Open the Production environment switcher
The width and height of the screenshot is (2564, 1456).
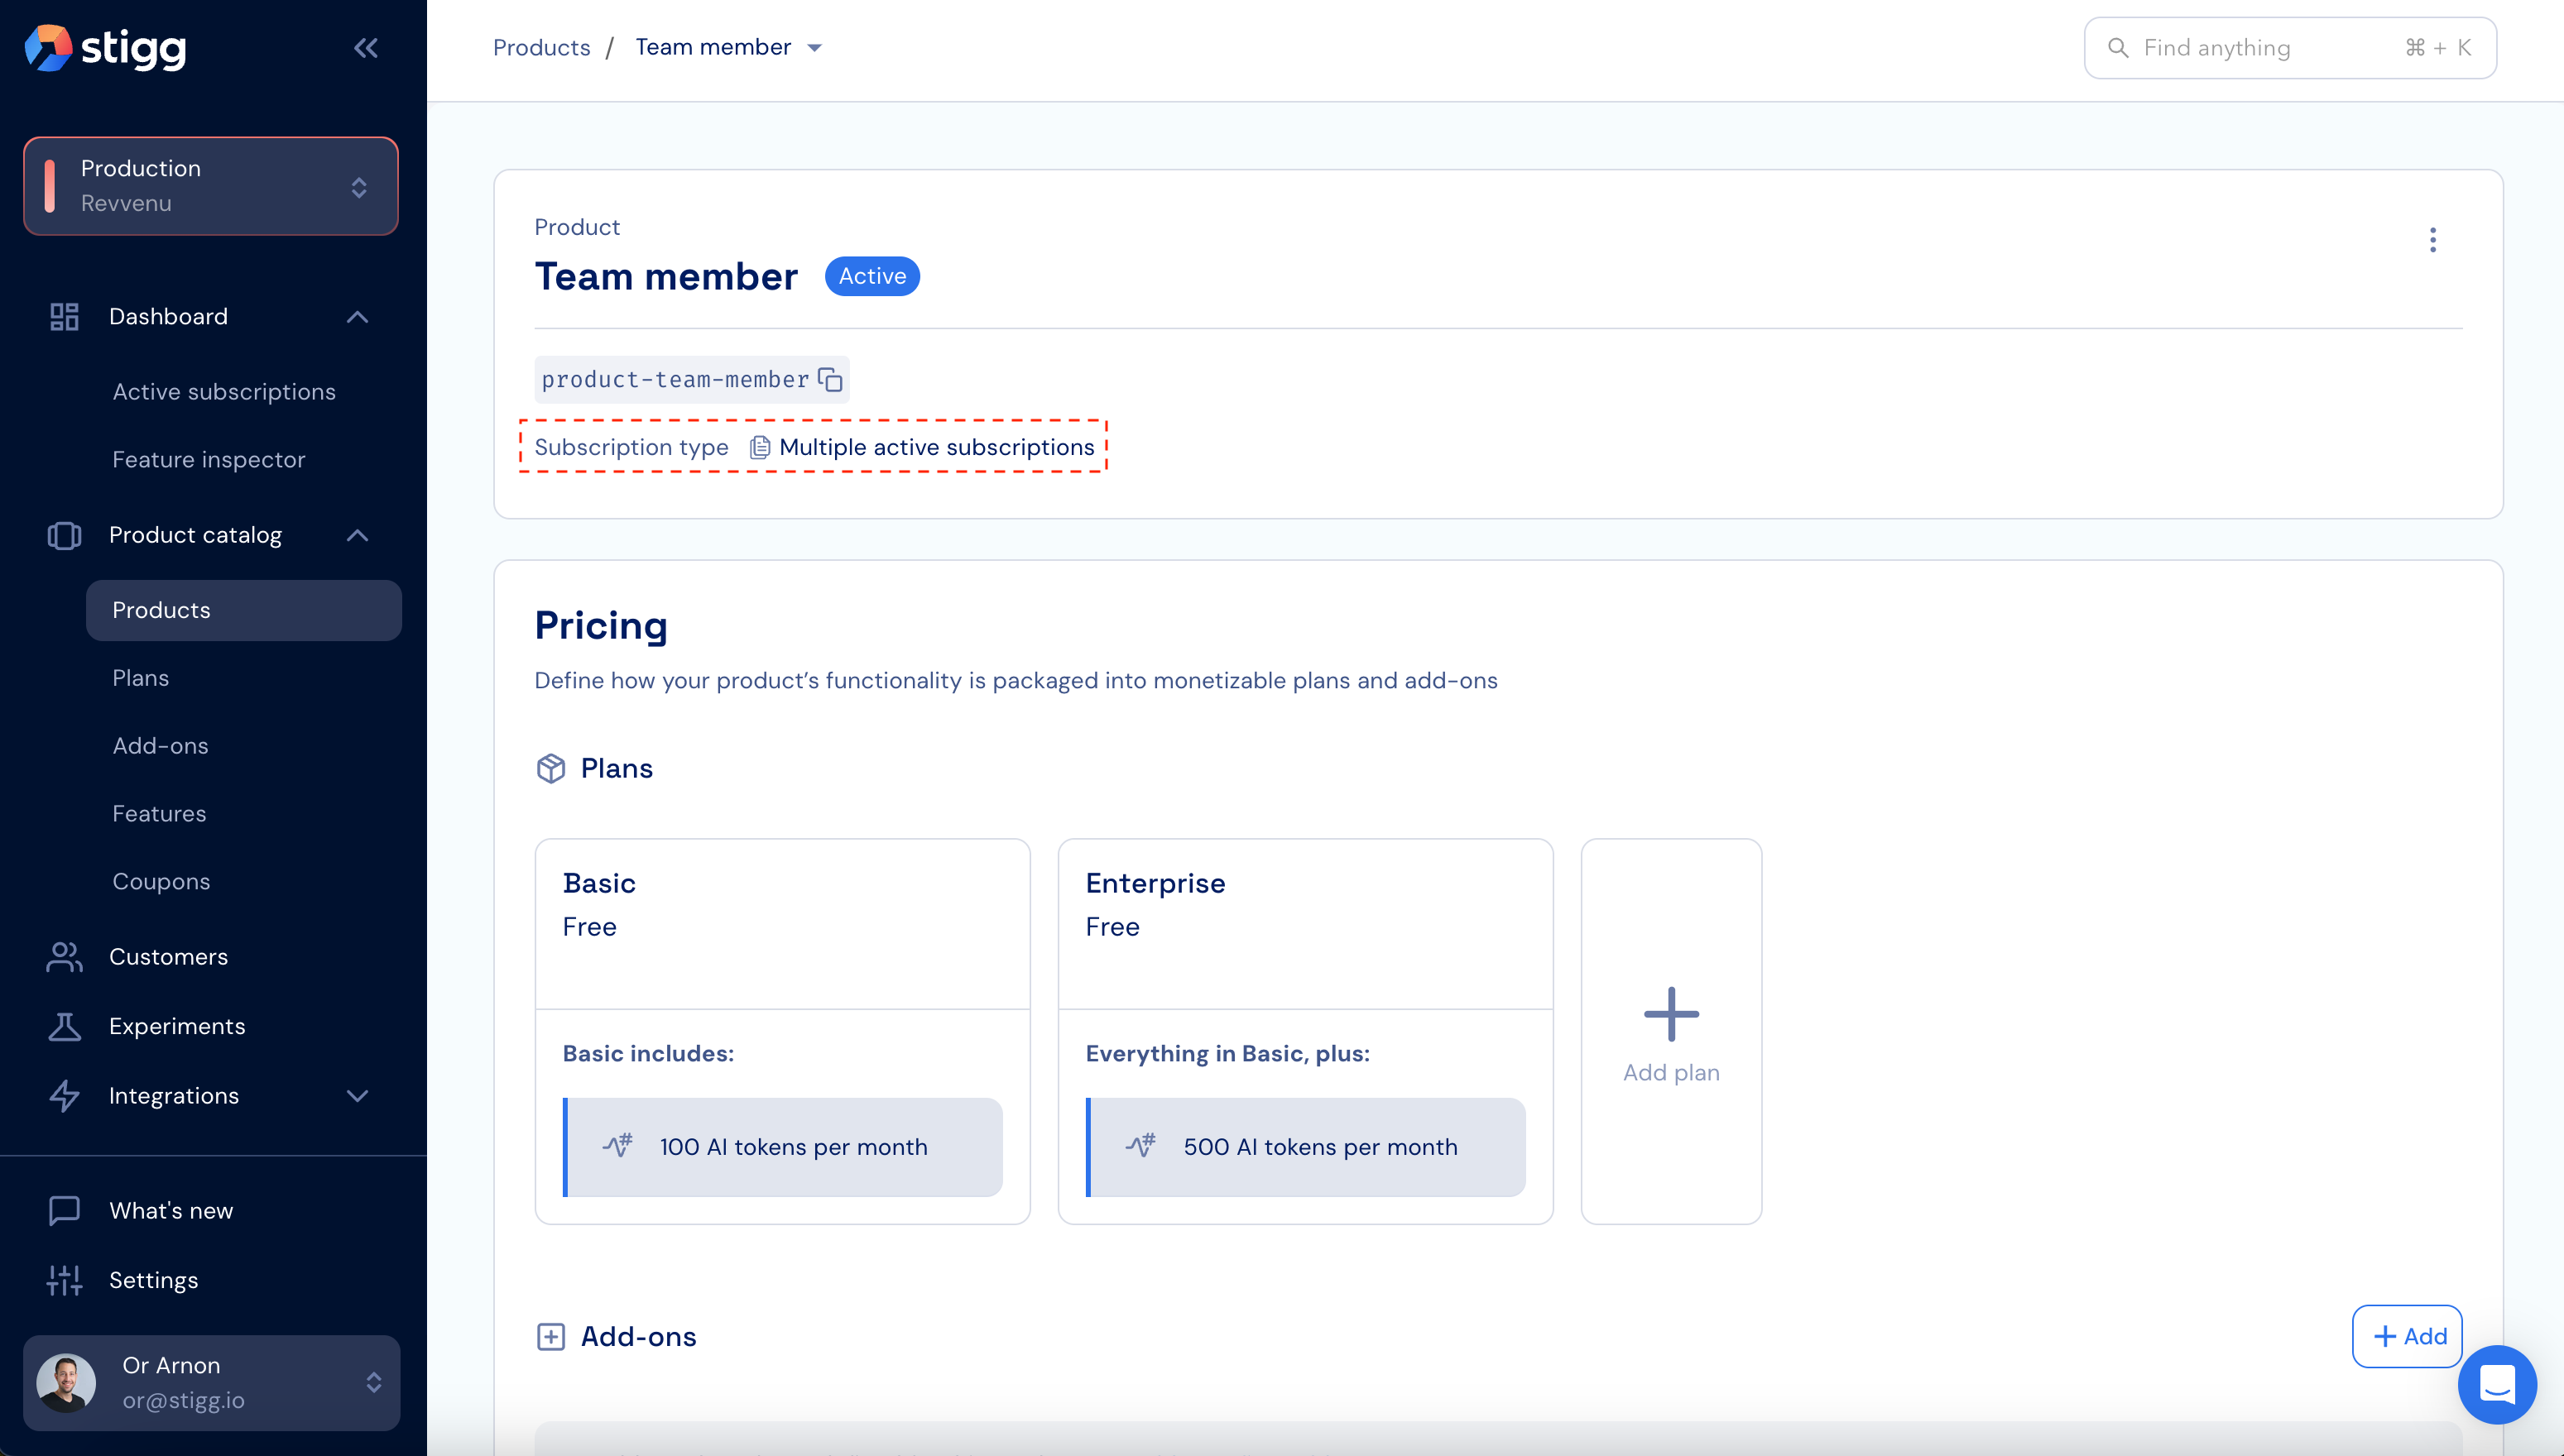click(x=211, y=186)
